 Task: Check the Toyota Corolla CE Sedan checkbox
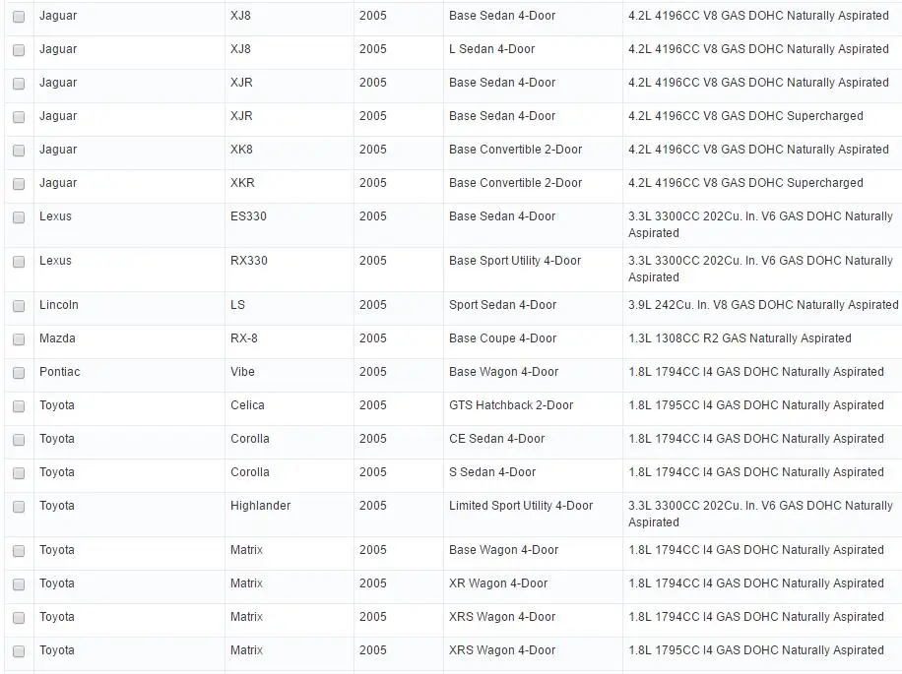(x=19, y=440)
